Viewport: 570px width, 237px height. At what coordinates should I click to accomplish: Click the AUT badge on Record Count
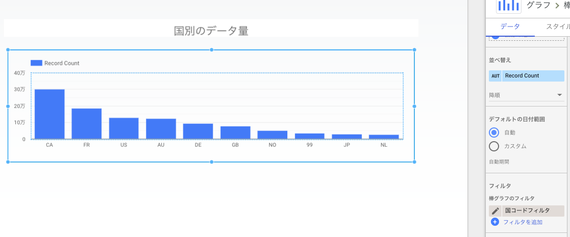(495, 76)
